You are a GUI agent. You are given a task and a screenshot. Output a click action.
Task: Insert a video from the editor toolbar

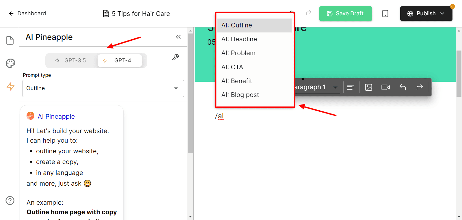385,87
